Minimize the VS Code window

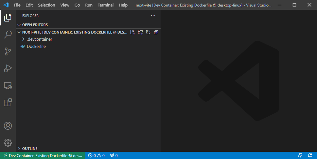(x=280, y=5)
